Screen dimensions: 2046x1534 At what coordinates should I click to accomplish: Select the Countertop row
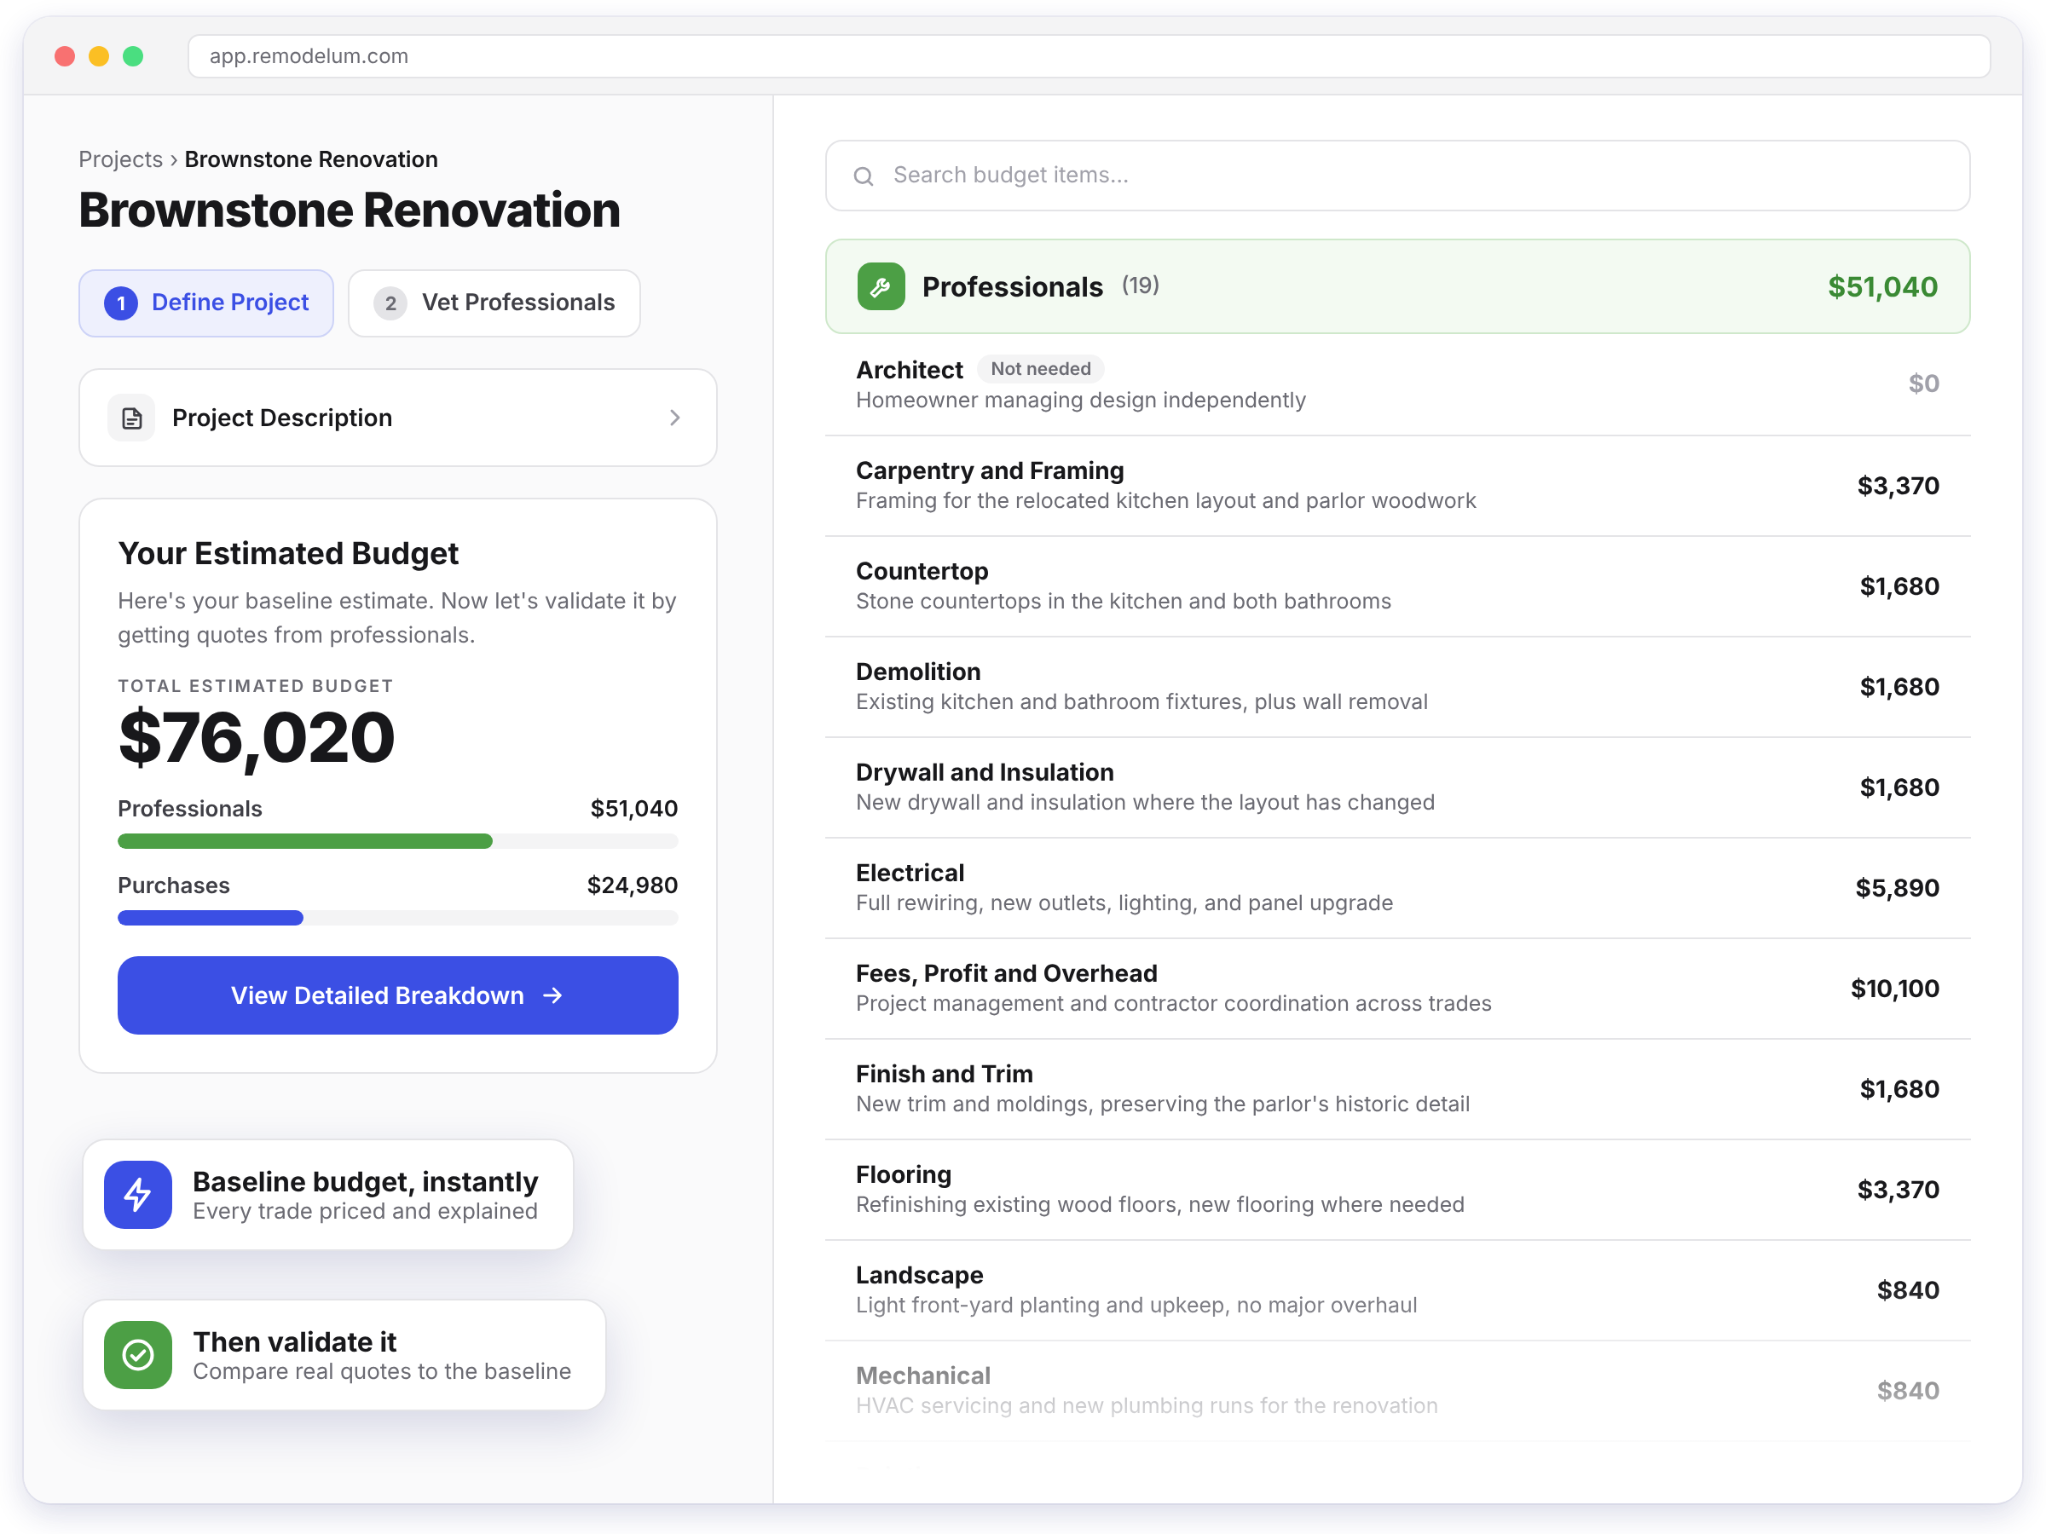pyautogui.click(x=1396, y=586)
